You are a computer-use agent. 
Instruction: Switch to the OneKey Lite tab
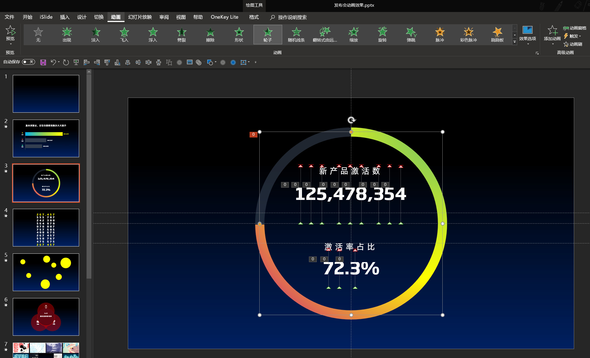(x=225, y=17)
